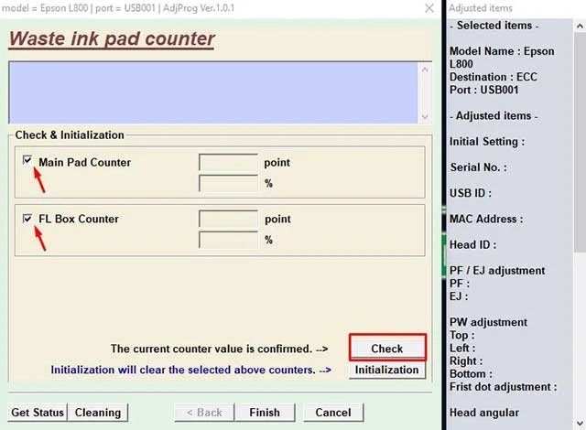Close the AdjProg window
Image resolution: width=586 pixels, height=430 pixels.
coord(429,8)
